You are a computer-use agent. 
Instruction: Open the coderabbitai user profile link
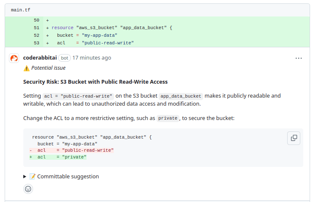point(40,58)
